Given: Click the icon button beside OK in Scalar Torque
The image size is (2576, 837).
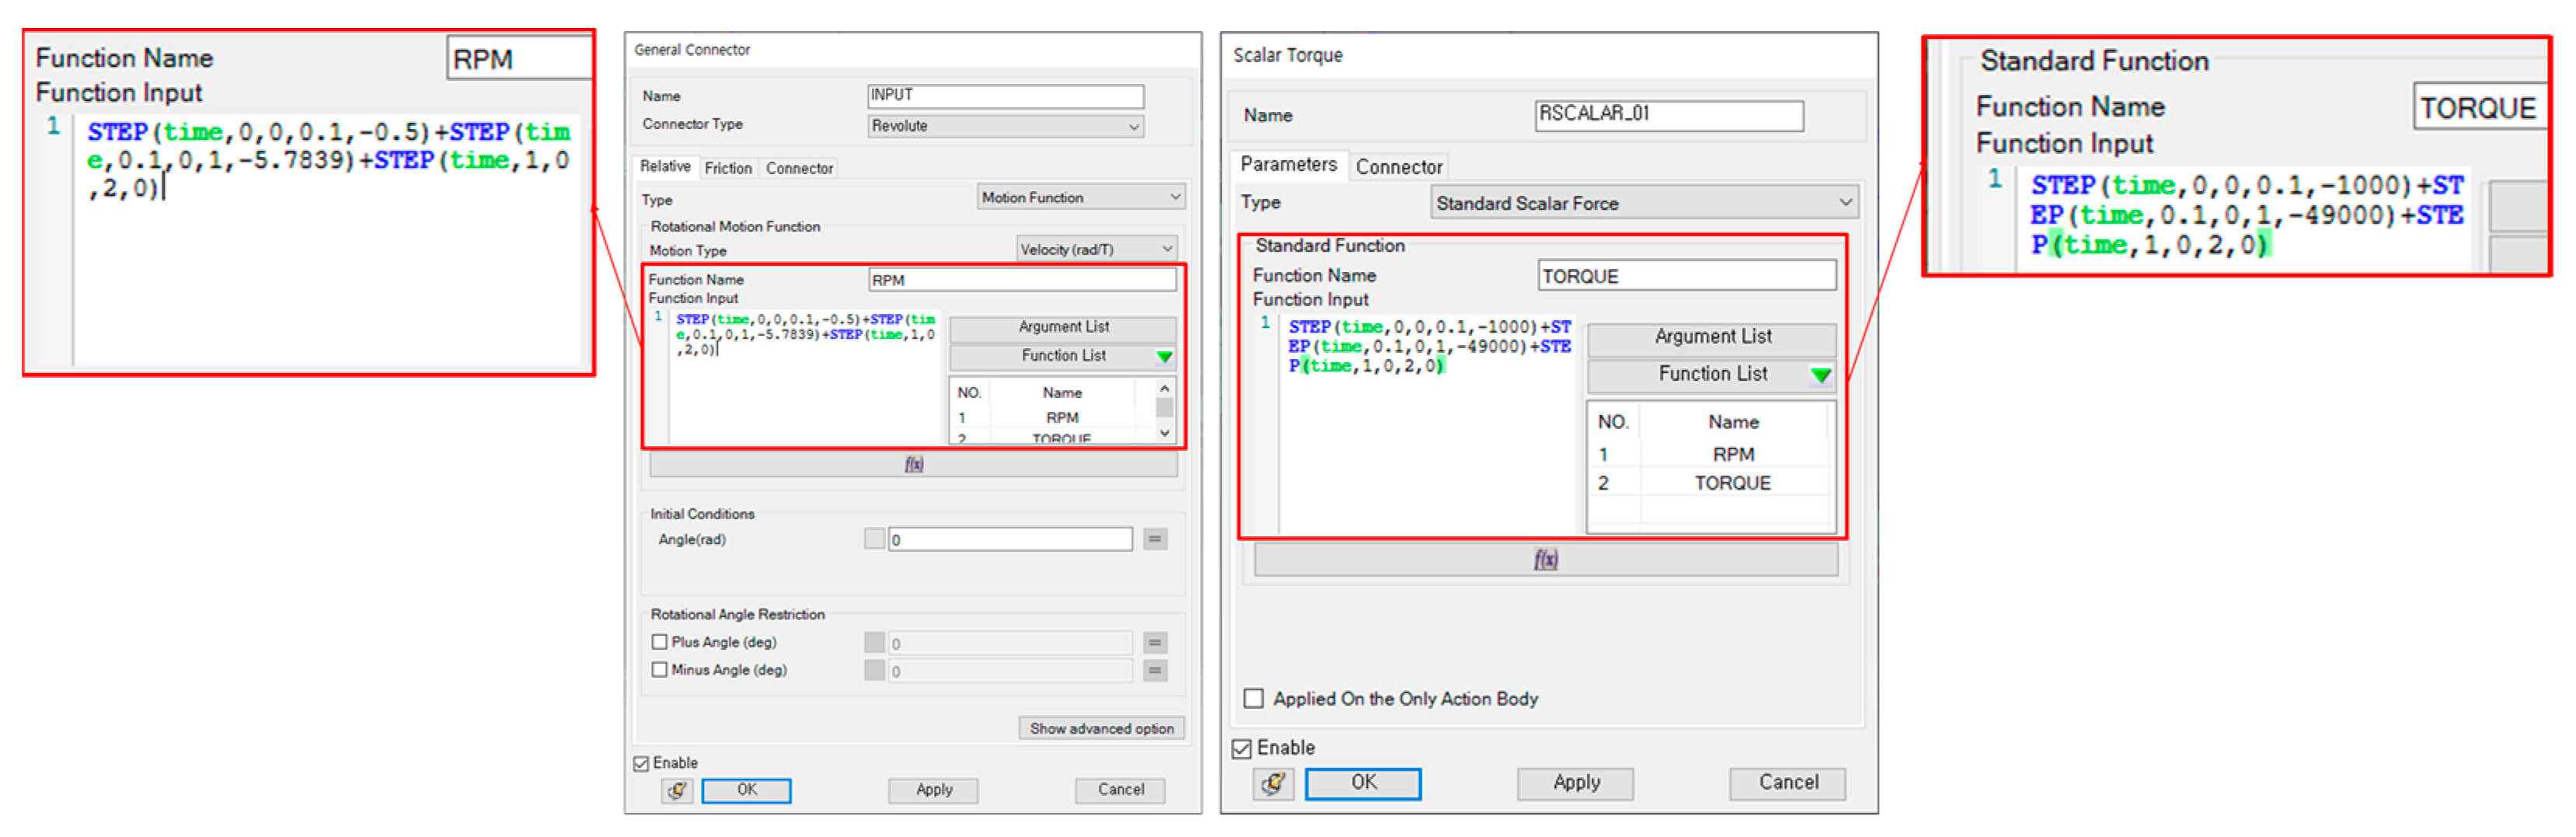Looking at the screenshot, I should (1273, 783).
